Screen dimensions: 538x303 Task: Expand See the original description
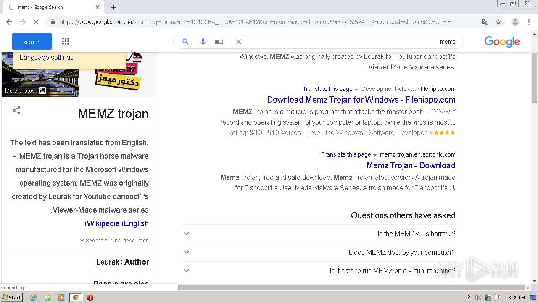click(x=114, y=241)
